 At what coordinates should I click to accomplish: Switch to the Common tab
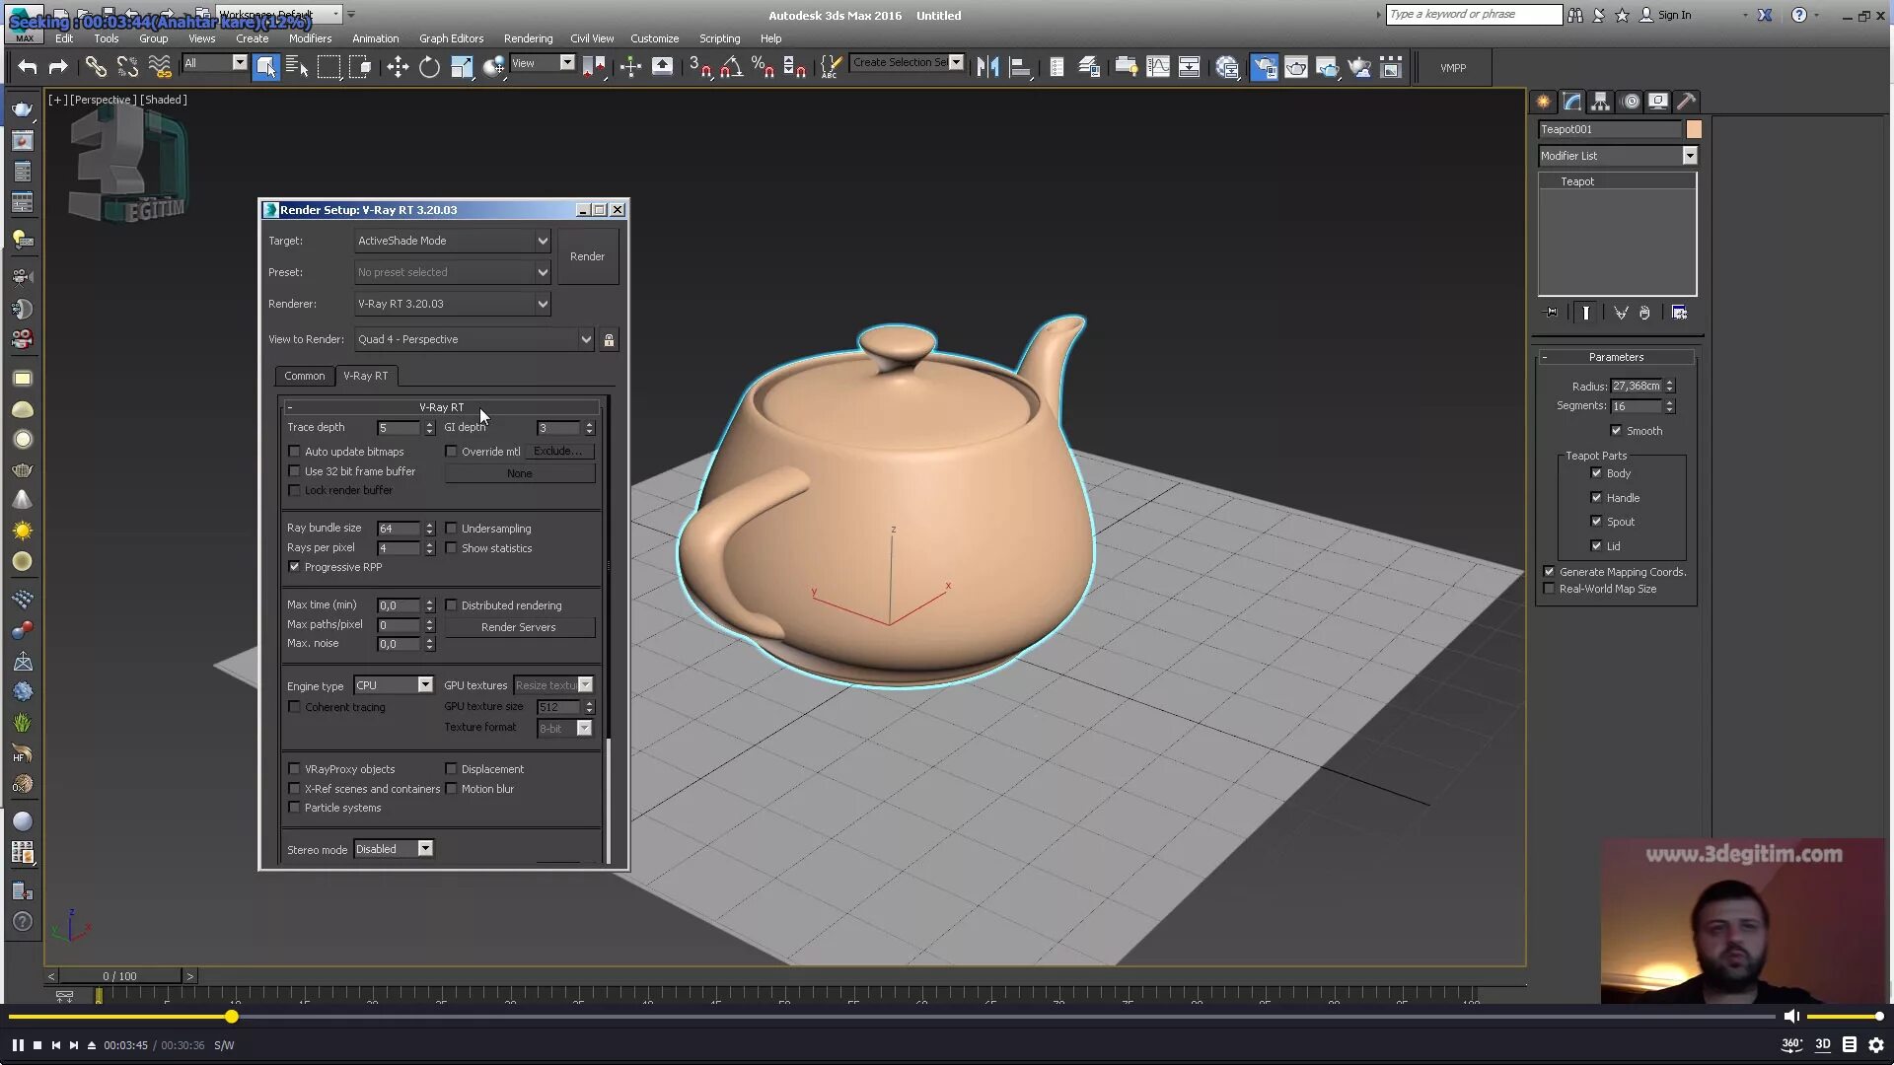pyautogui.click(x=304, y=376)
